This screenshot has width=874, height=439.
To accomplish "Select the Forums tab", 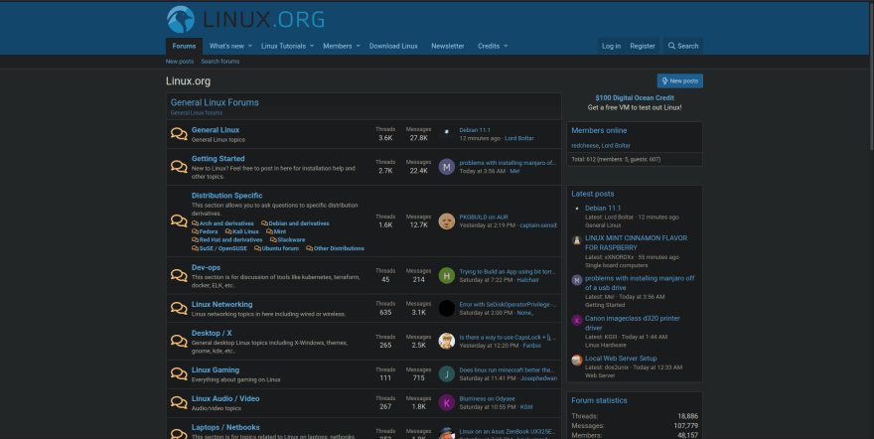I will (184, 47).
